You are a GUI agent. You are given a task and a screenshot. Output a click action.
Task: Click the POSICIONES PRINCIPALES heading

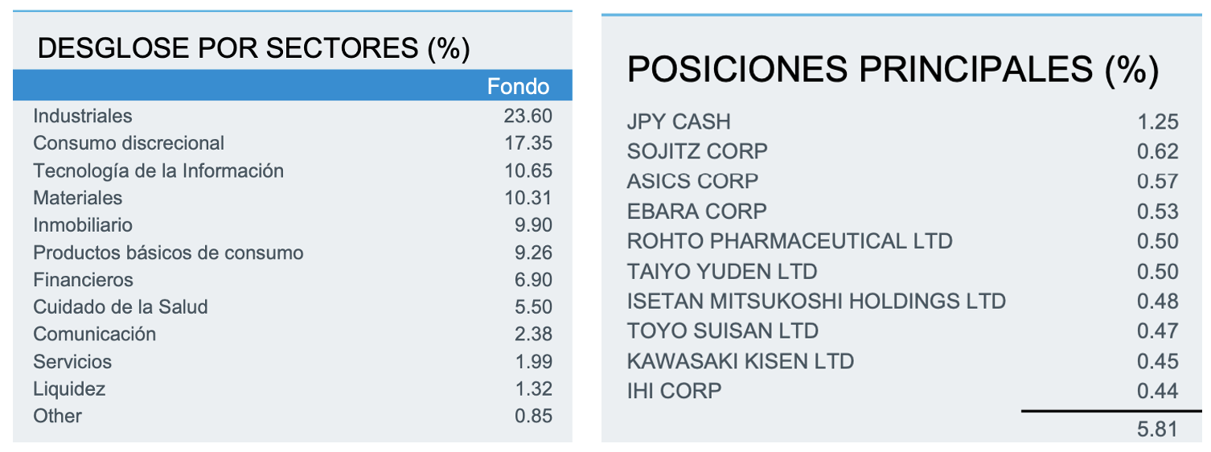[893, 71]
